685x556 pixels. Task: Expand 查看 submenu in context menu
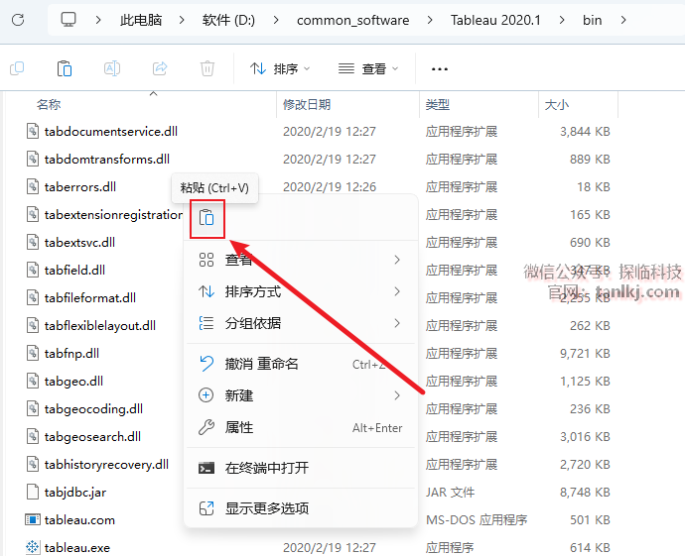(301, 260)
